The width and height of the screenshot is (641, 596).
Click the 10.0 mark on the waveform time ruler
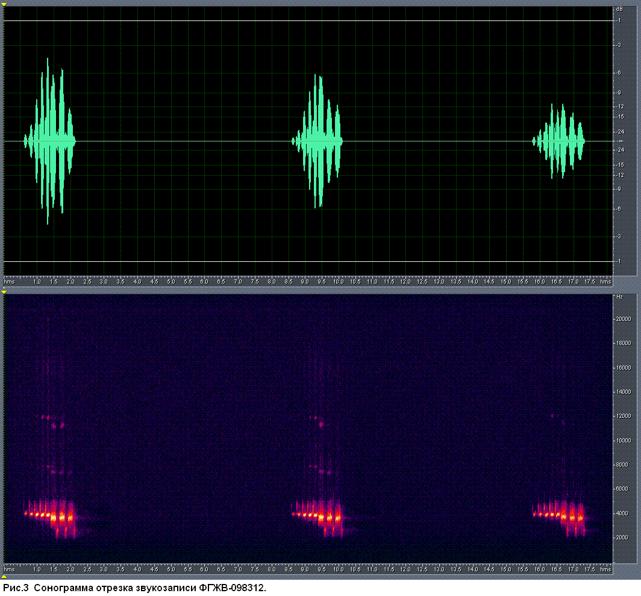click(x=338, y=282)
